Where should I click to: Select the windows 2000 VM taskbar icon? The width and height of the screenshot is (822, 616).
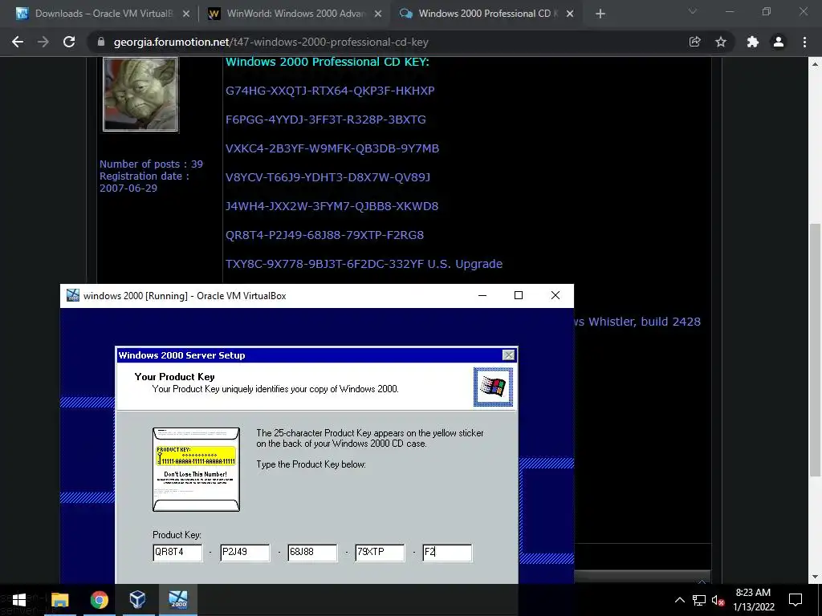click(x=178, y=600)
